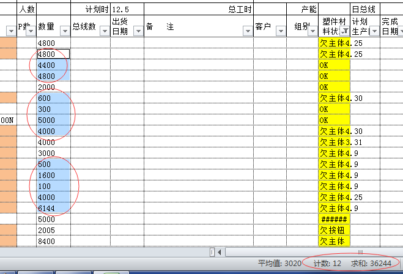Select the 计划时 header cell
This screenshot has width=403, height=274.
[x=91, y=9]
